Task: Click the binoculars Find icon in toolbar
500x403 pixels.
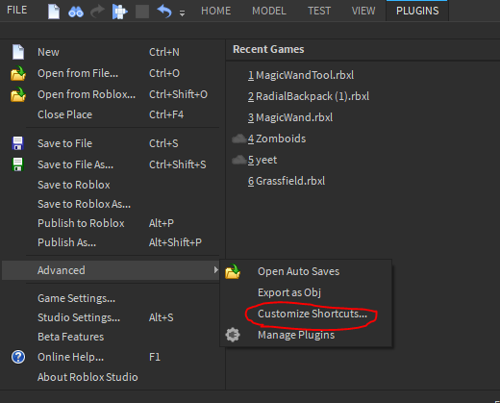Action: point(76,12)
